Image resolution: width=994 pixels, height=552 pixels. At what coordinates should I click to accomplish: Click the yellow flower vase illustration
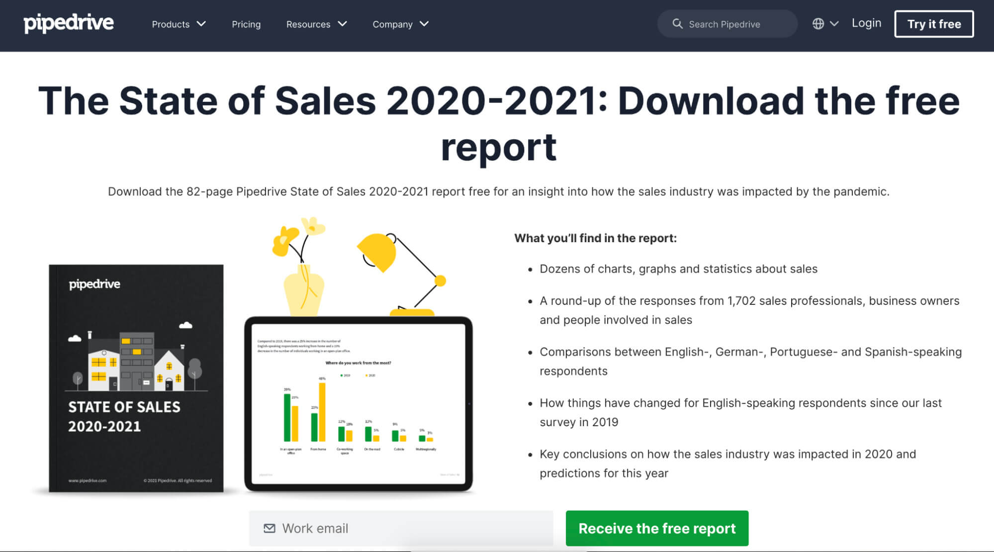tap(300, 267)
